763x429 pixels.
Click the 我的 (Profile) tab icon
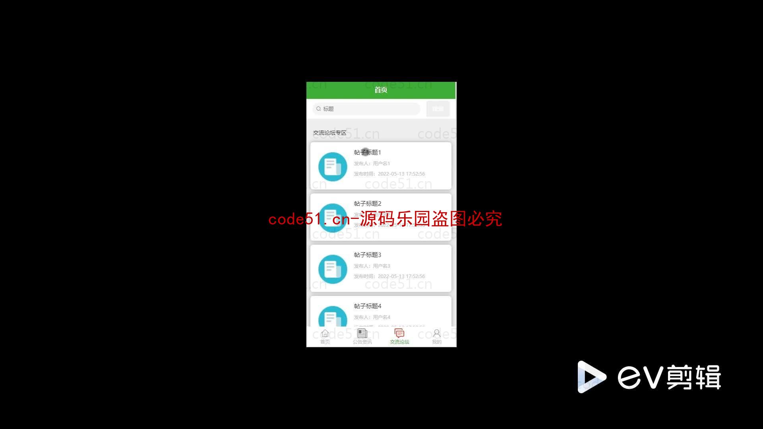[436, 335]
